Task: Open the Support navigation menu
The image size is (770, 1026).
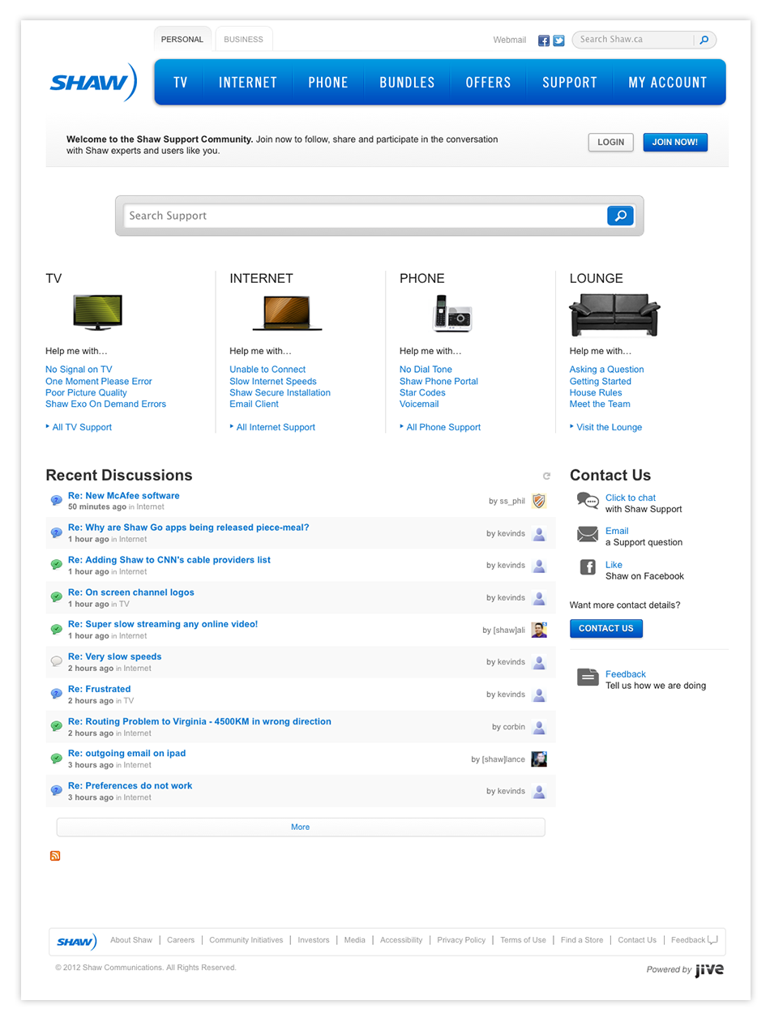Action: click(x=570, y=82)
